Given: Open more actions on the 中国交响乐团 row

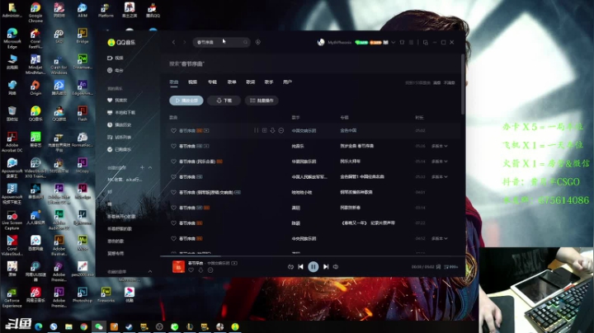Looking at the screenshot, I should click(281, 130).
